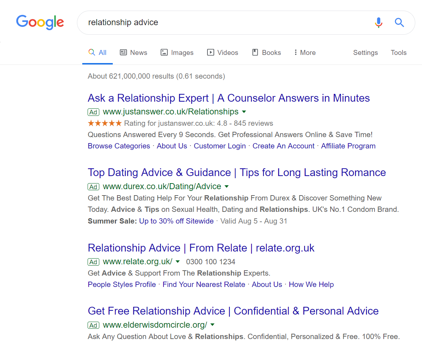Switch to the Videos tab
The image size is (422, 350).
coord(223,52)
